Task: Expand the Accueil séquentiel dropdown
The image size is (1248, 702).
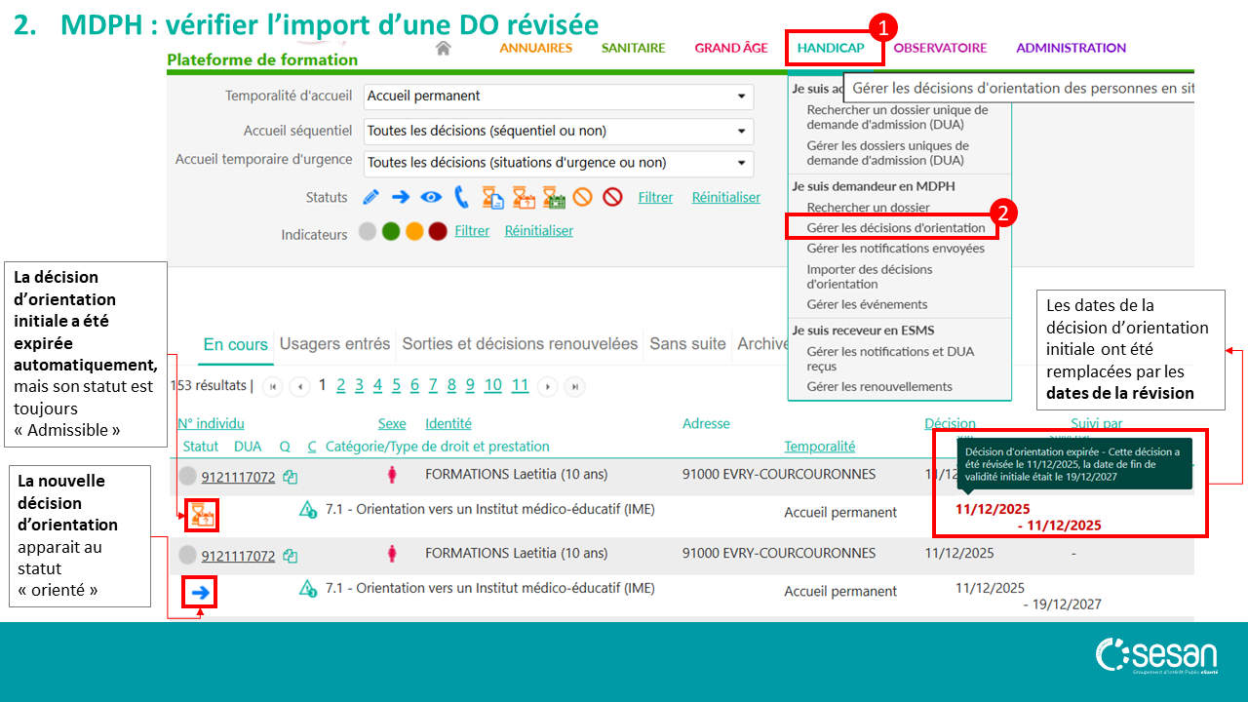Action: tap(558, 131)
